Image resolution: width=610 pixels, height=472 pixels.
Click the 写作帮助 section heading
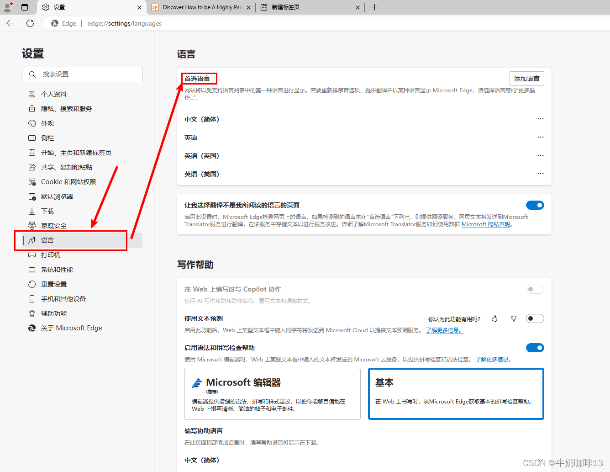(x=195, y=265)
